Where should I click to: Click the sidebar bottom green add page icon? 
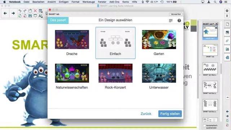click(x=227, y=121)
